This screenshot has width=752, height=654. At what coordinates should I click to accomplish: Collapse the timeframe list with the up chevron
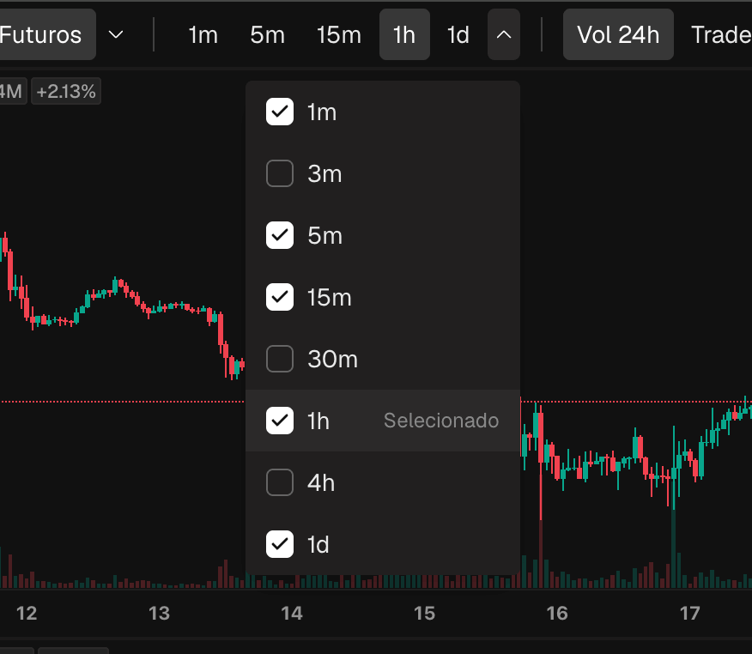tap(504, 34)
